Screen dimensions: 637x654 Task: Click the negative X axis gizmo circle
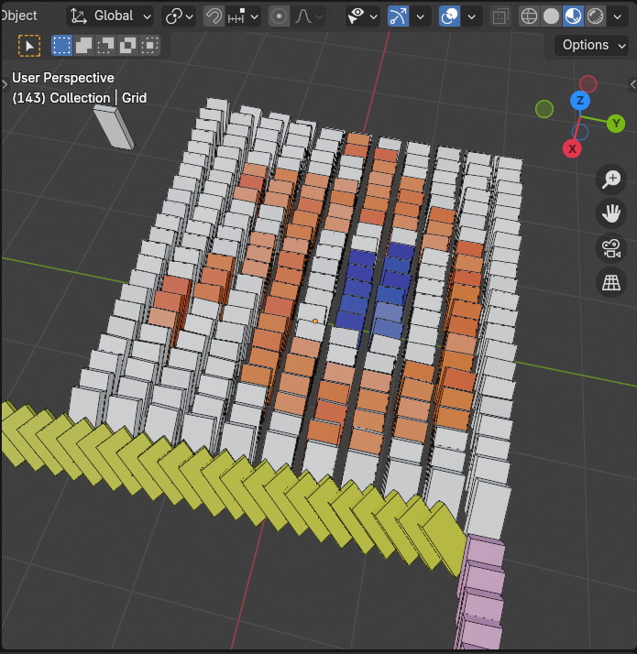tap(588, 84)
